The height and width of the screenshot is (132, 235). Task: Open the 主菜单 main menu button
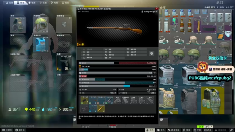[7, 130]
